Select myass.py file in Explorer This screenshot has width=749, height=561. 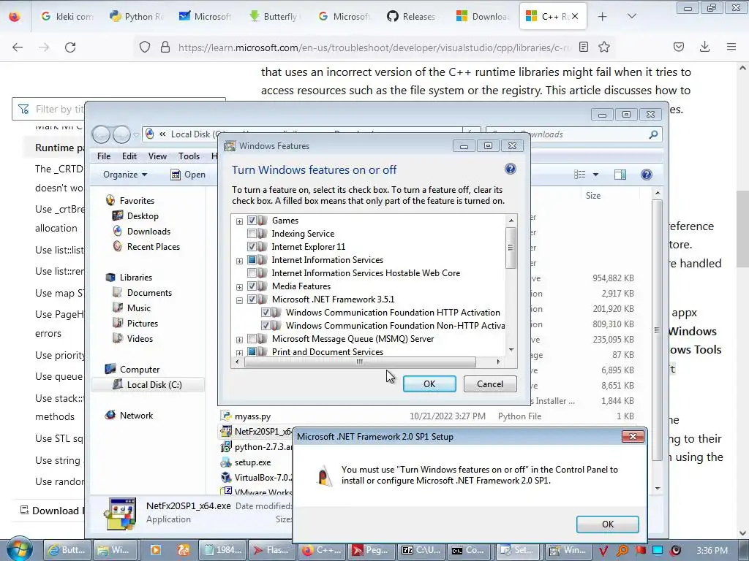252,416
